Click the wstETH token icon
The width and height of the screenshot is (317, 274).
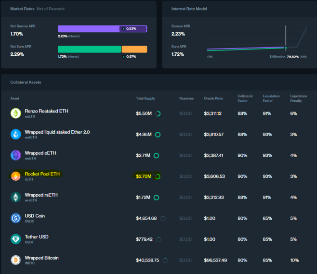(16, 135)
